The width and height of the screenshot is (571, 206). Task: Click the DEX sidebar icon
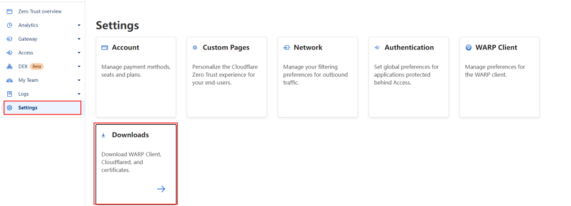point(9,66)
